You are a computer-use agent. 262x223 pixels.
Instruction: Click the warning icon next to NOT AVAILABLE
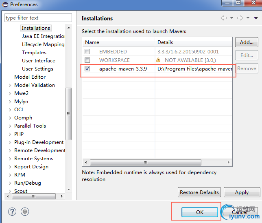coord(158,60)
